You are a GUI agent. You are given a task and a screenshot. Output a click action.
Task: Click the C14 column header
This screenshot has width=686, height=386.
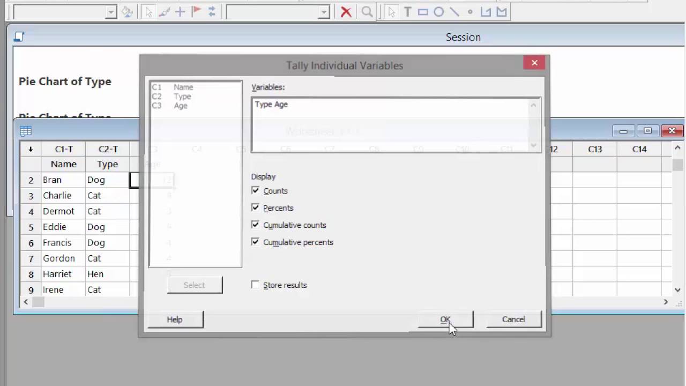[x=639, y=149]
